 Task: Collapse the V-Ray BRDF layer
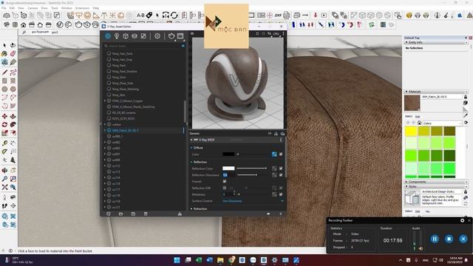191,140
